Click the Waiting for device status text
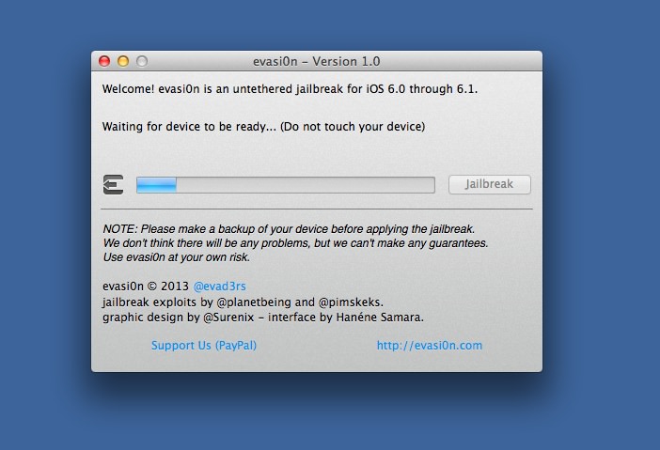 (x=263, y=127)
